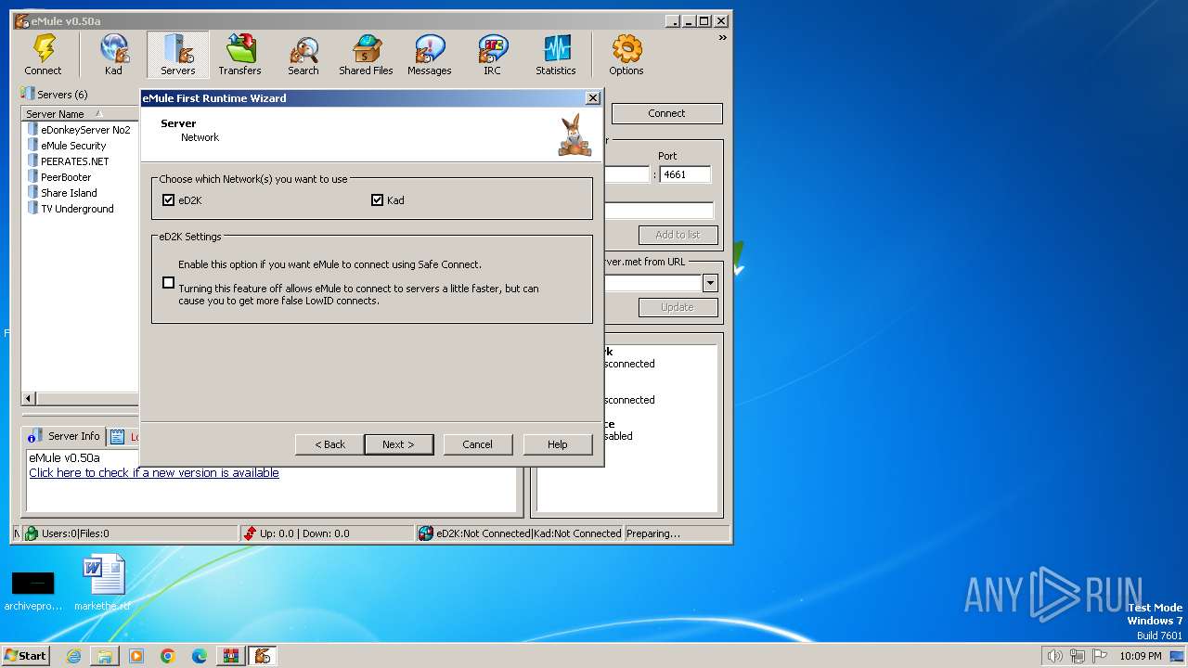The width and height of the screenshot is (1188, 668).
Task: Open File Explorer from taskbar
Action: (105, 656)
